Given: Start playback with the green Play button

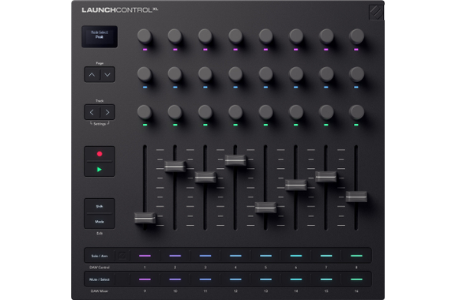Looking at the screenshot, I should [100, 169].
